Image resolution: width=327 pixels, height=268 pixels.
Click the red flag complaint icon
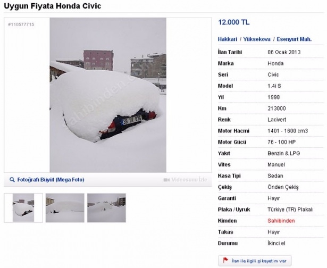(x=225, y=261)
